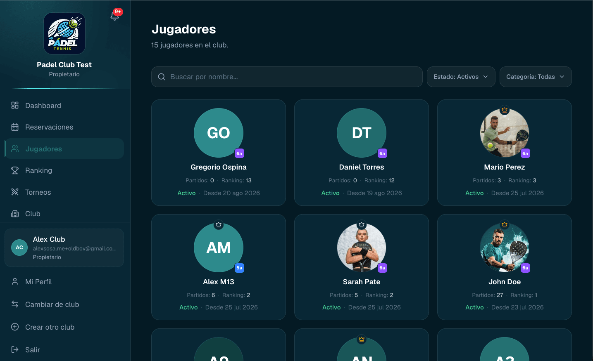Viewport: 593px width, 361px height.
Task: Click the 6a category badge on Daniel Torres
Action: pos(382,153)
